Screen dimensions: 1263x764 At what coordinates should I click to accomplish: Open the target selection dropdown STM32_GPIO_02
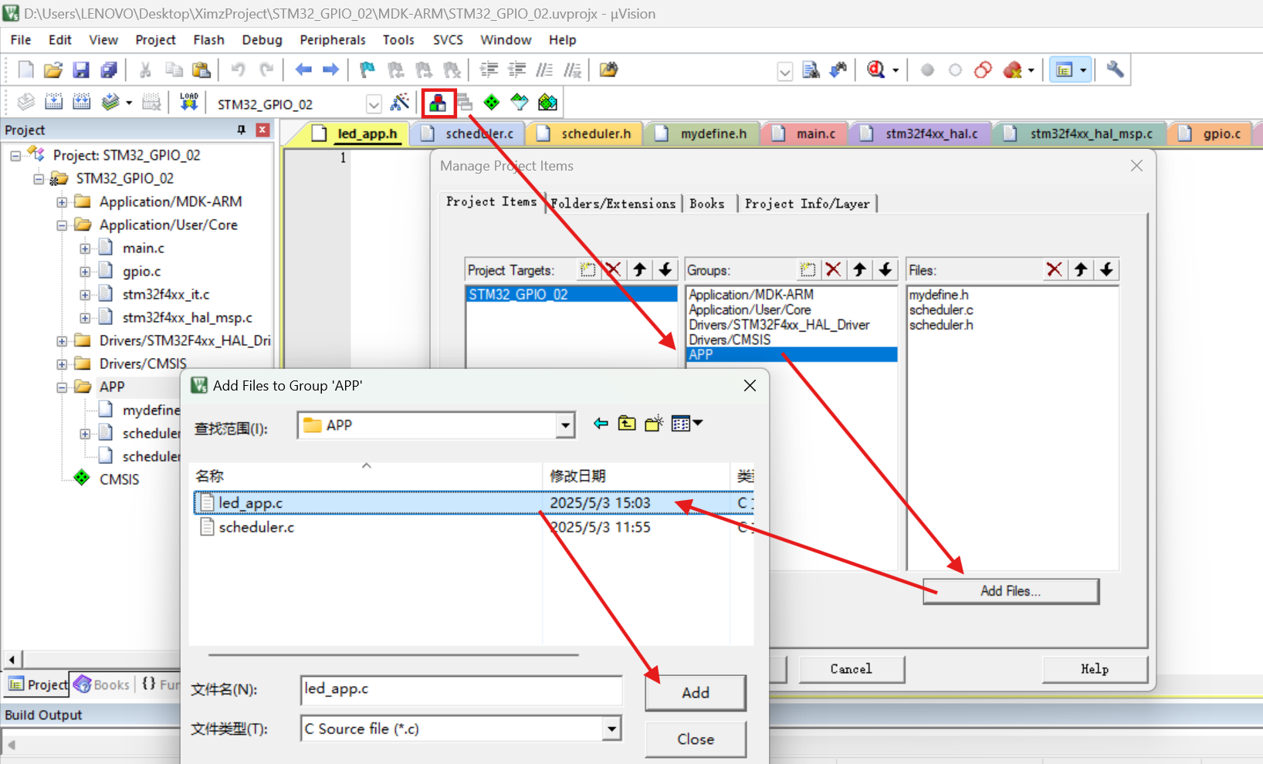pos(374,104)
